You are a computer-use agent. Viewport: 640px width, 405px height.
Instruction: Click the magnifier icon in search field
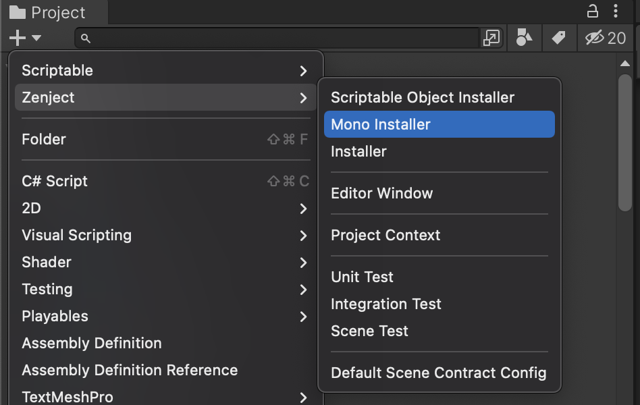click(x=86, y=38)
